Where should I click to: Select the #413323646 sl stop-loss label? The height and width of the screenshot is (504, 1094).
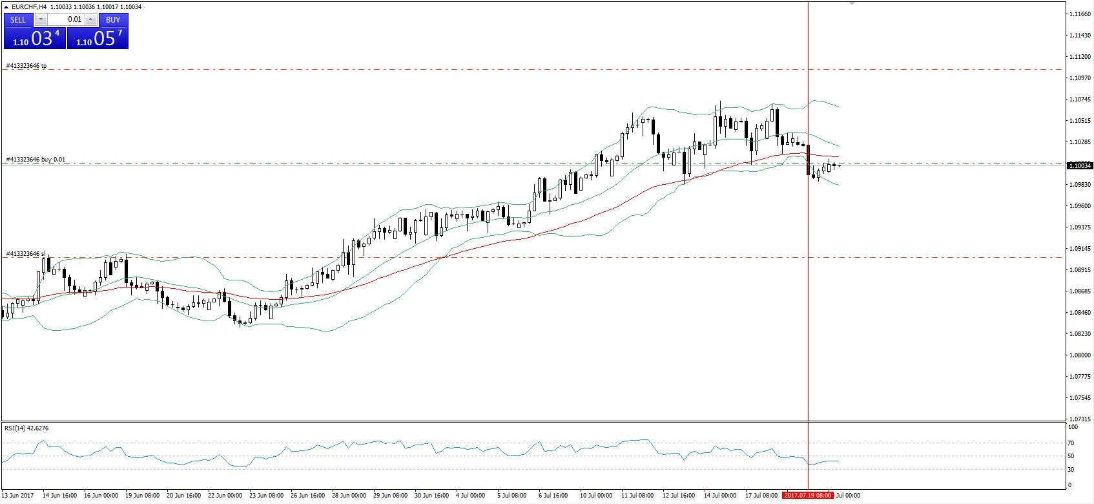(x=25, y=254)
